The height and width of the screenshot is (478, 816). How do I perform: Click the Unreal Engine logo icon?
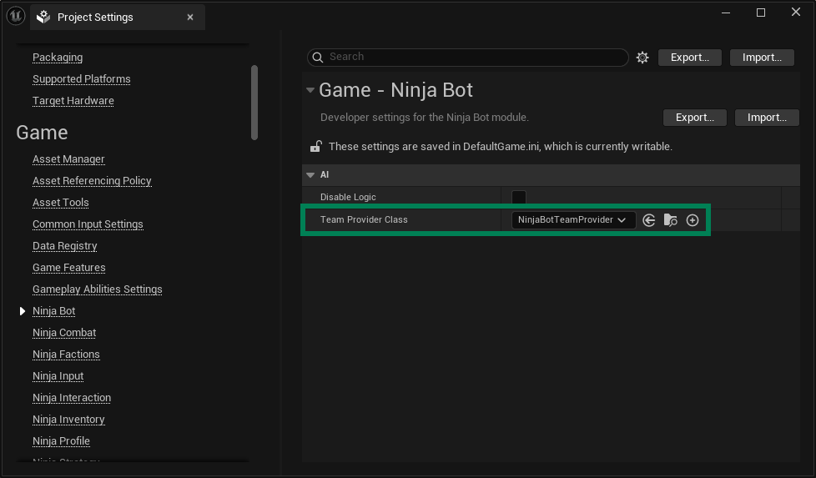click(x=15, y=17)
